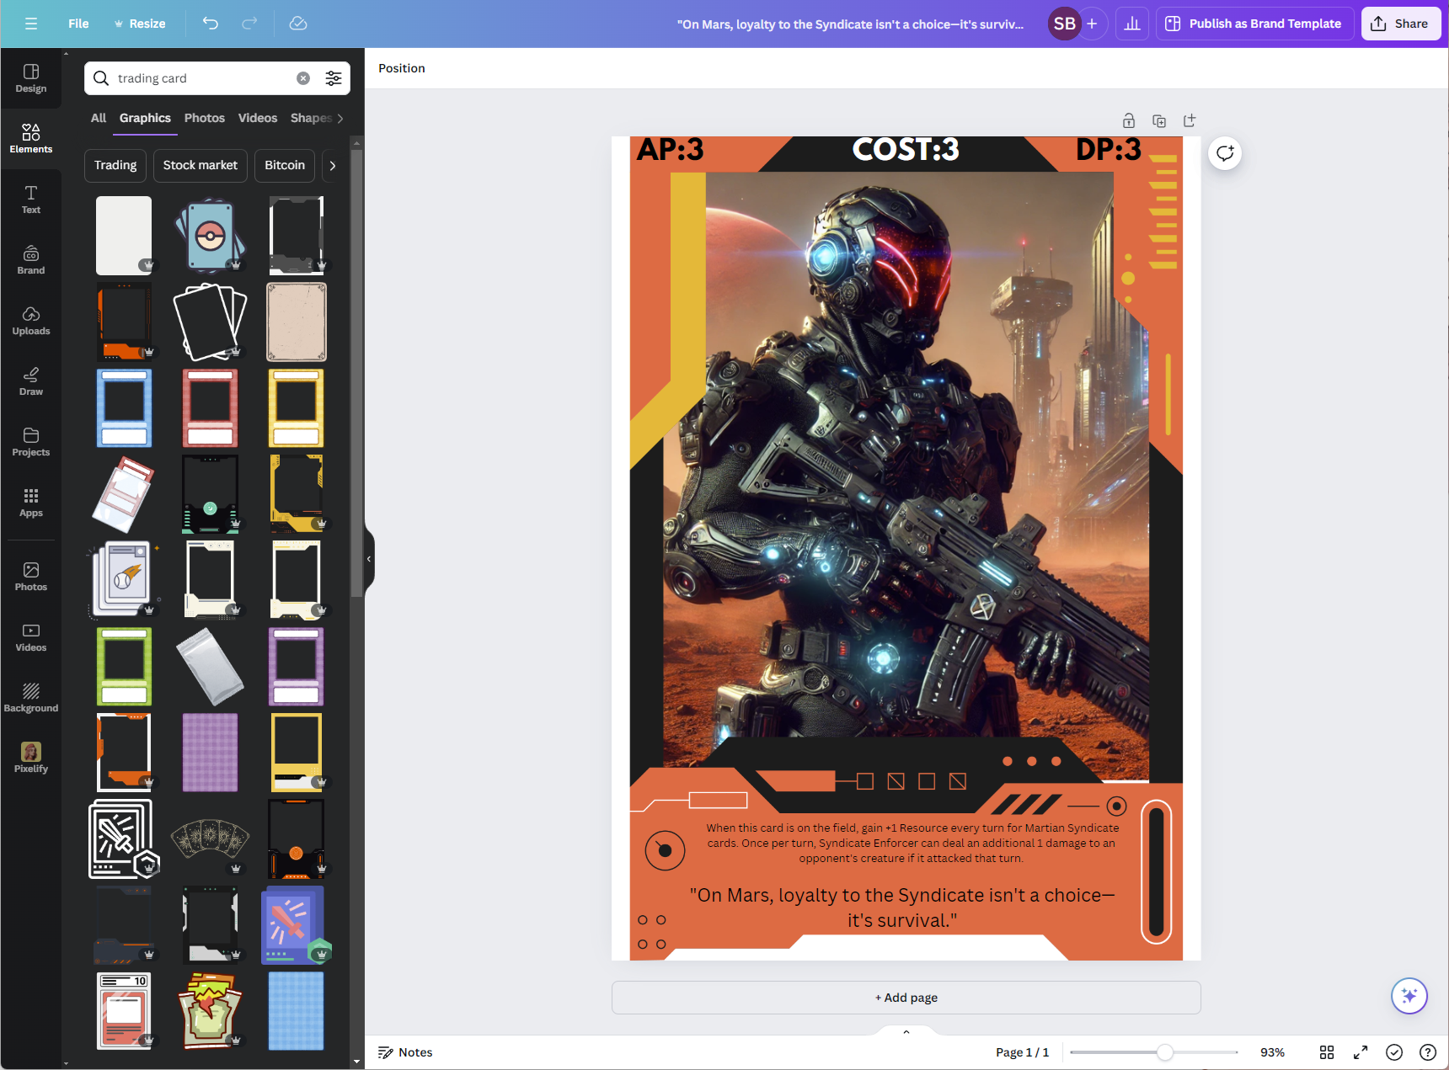Open the Projects panel
Viewport: 1449px width, 1070px height.
pos(31,442)
